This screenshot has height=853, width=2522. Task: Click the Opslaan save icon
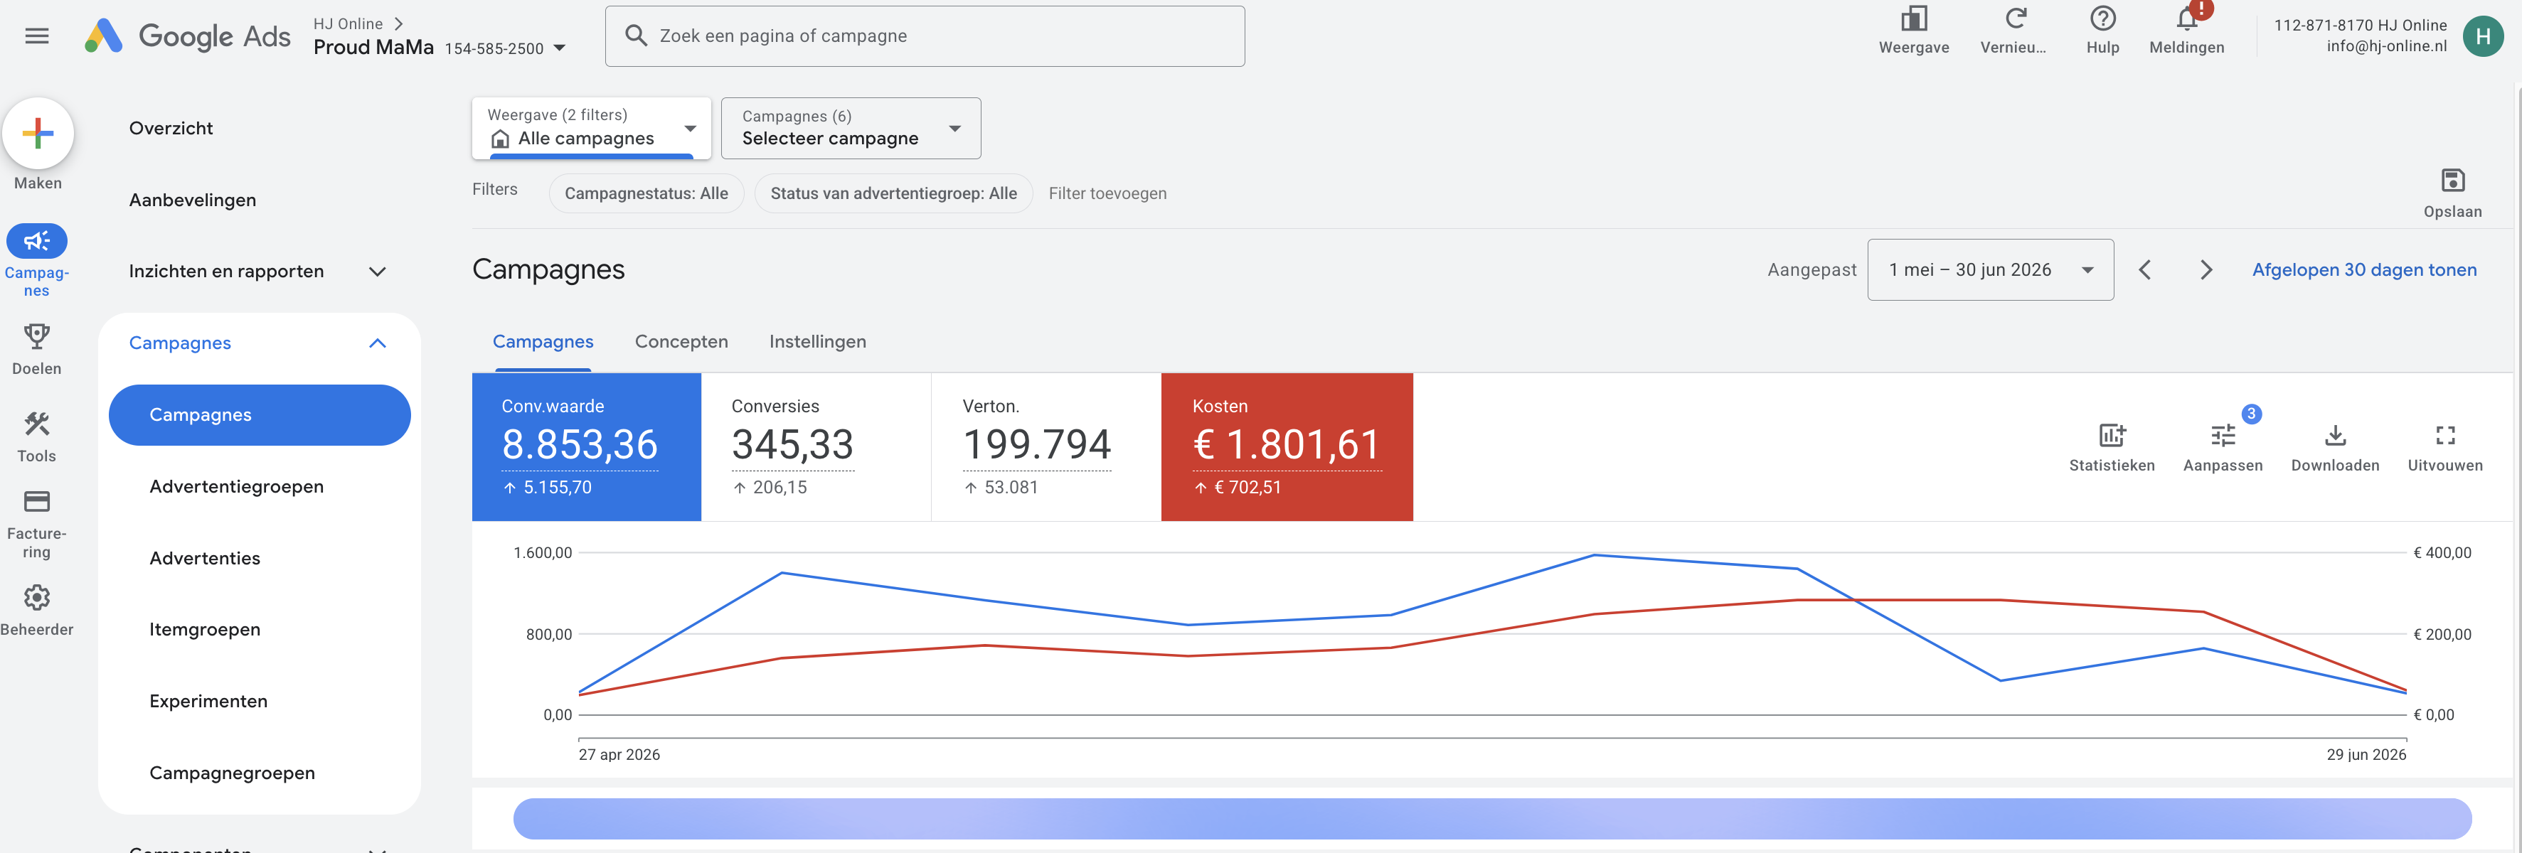click(2452, 180)
